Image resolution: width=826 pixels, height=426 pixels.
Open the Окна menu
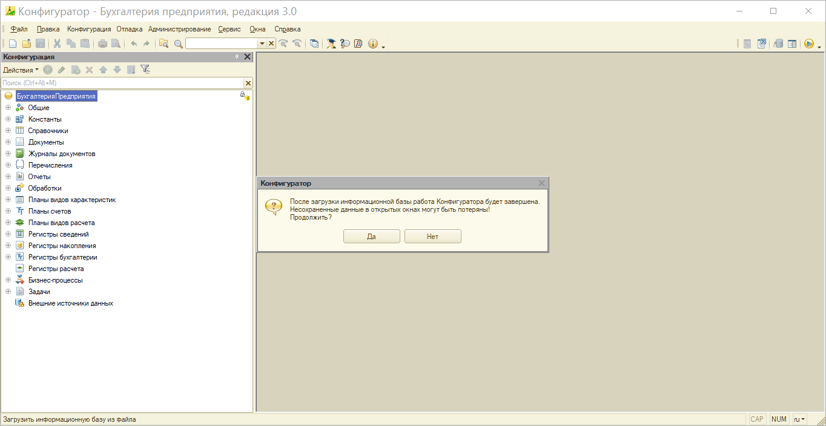257,29
